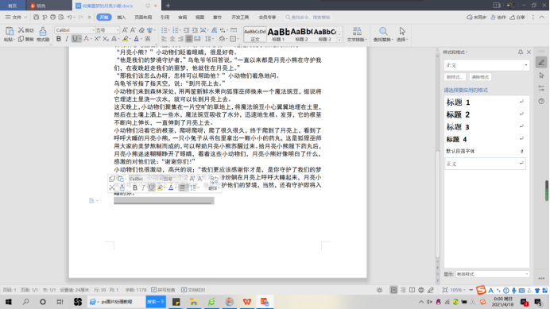
Task: Click the align left icon
Action: [x=165, y=39]
